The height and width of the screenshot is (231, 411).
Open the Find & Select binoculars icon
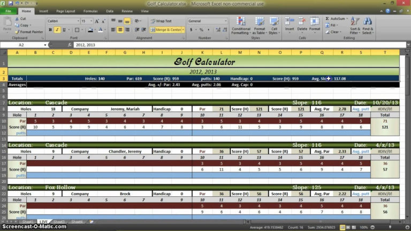(x=368, y=22)
